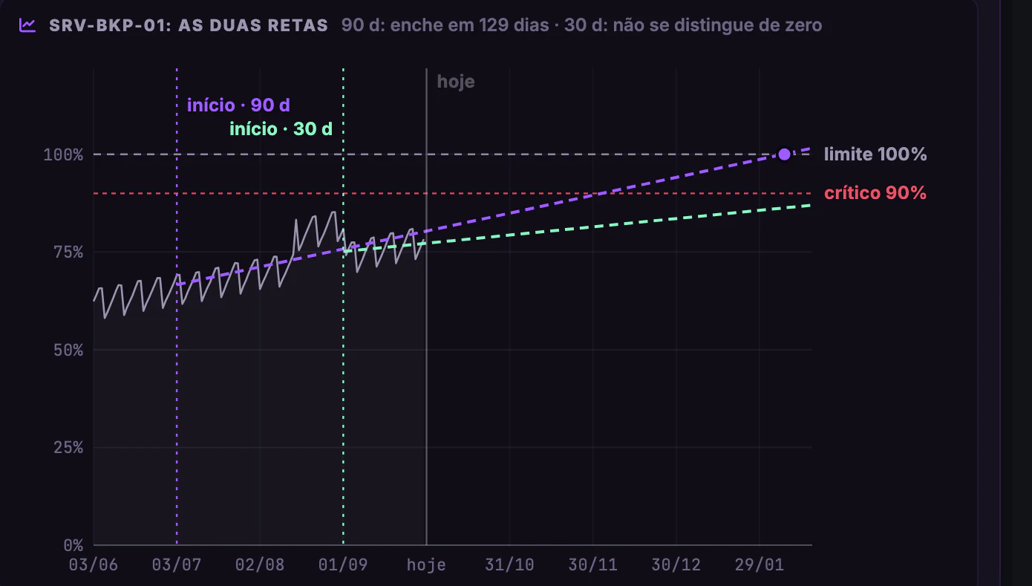Click the "50%" y-axis label
The height and width of the screenshot is (586, 1032).
pyautogui.click(x=68, y=350)
